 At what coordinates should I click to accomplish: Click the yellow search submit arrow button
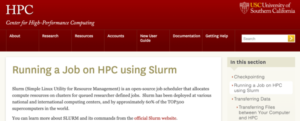pyautogui.click(x=291, y=39)
